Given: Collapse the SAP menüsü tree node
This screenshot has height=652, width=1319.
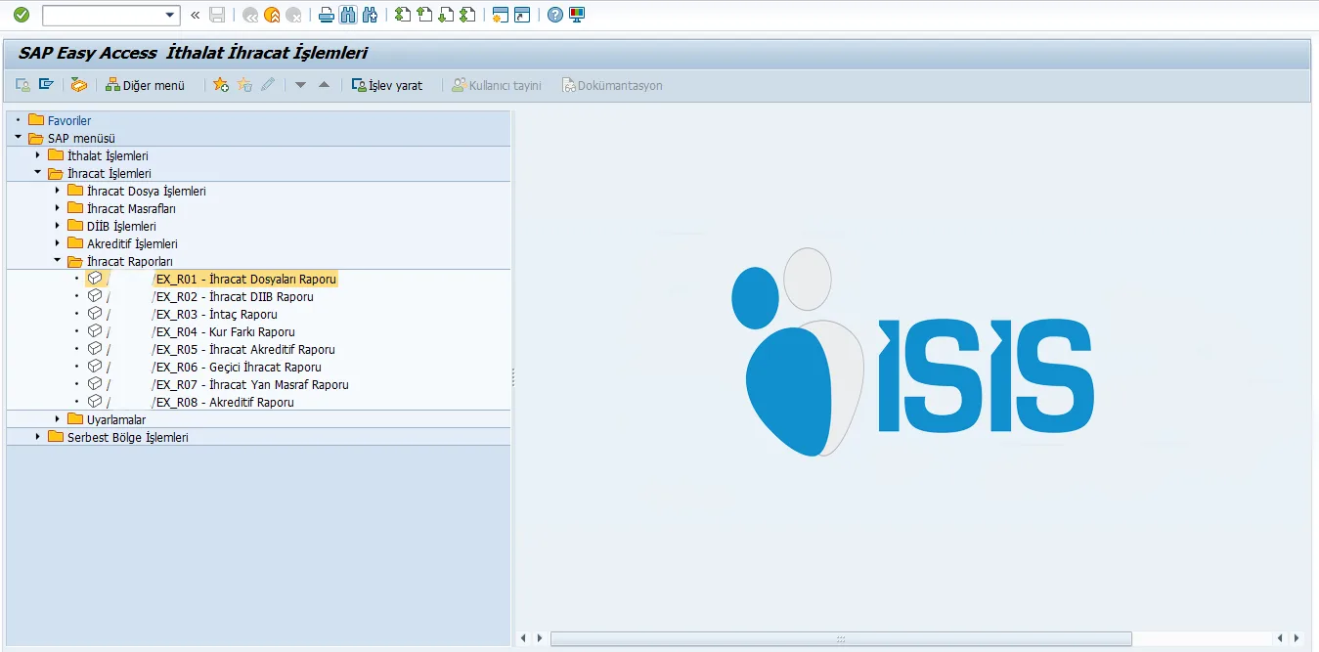Looking at the screenshot, I should point(18,138).
